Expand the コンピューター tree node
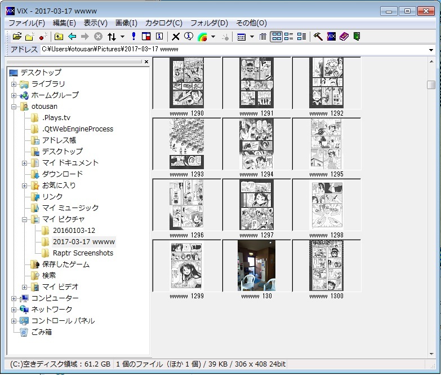This screenshot has height=375, width=441. point(14,298)
